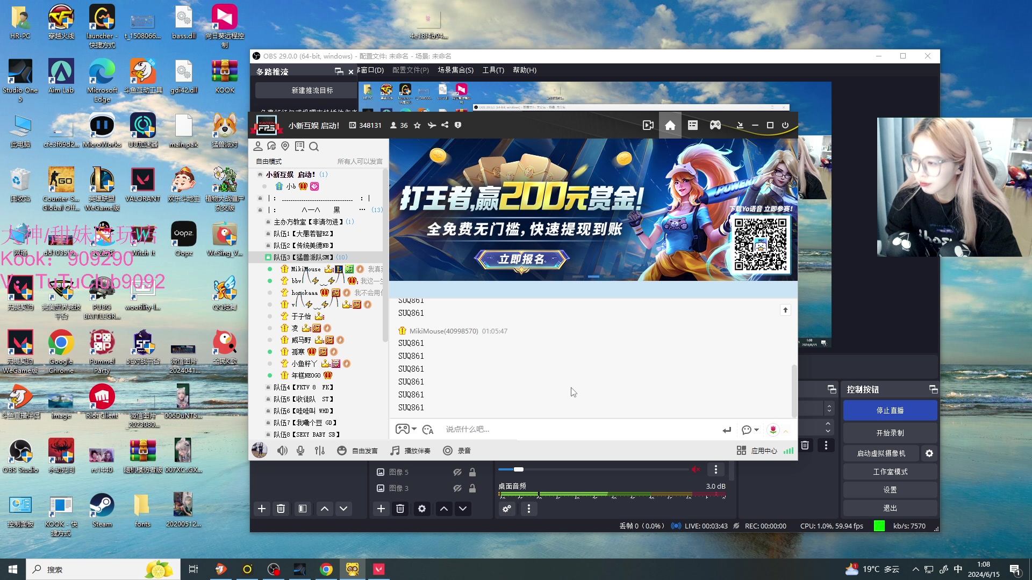
Task: Open OBS 工具(T) menu
Action: pos(493,70)
